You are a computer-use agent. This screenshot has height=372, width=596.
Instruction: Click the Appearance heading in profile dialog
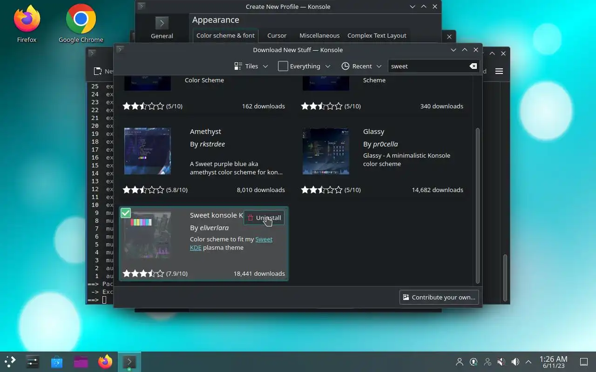click(216, 20)
